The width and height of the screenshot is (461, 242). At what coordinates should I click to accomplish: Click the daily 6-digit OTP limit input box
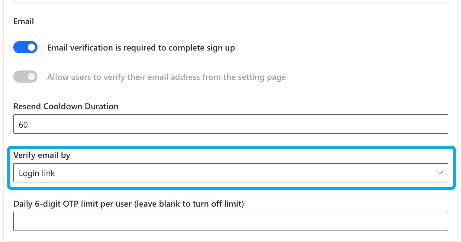pyautogui.click(x=230, y=221)
